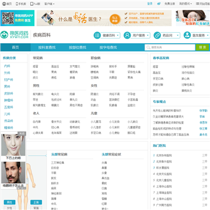Viewport: 210px width, 210px height.
Task: Switch to 按字母查找 tab
Action: click(108, 47)
